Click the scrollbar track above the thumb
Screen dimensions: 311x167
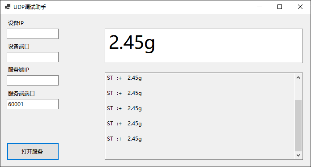[x=298, y=90]
